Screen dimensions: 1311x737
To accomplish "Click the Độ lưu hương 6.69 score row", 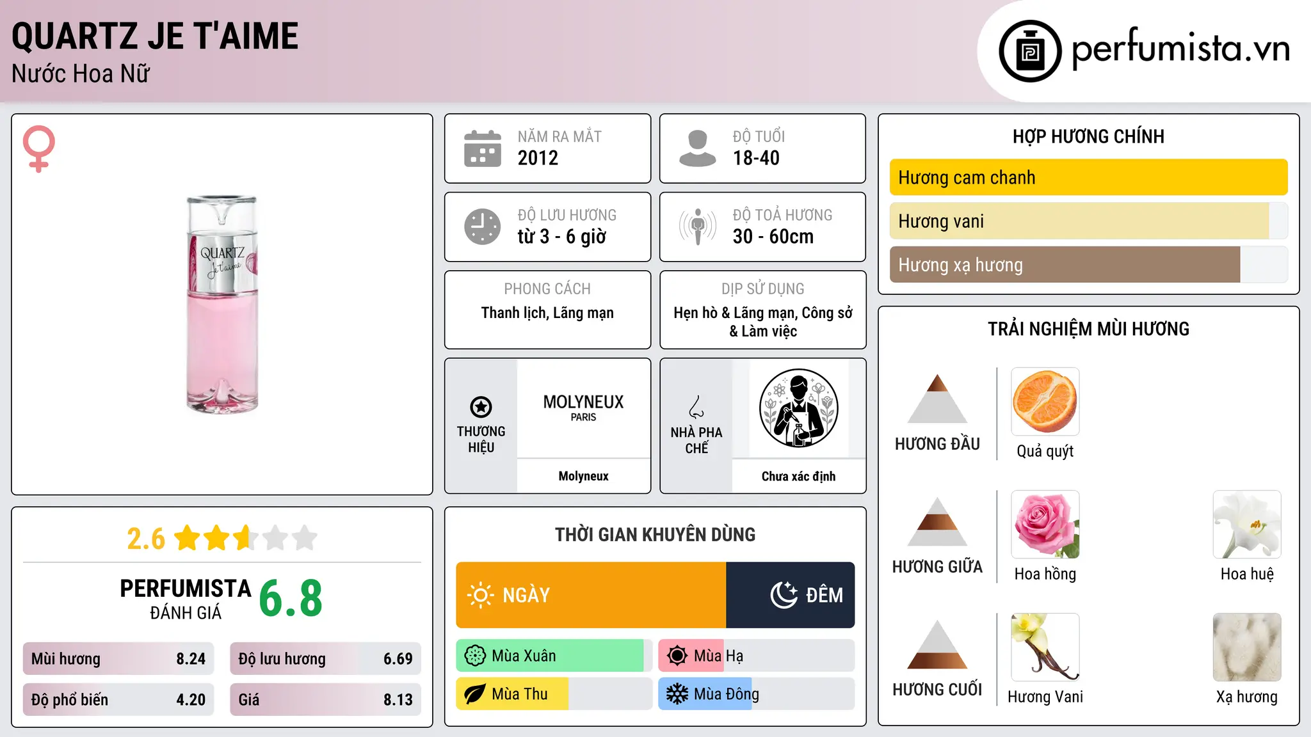I will pos(325,659).
